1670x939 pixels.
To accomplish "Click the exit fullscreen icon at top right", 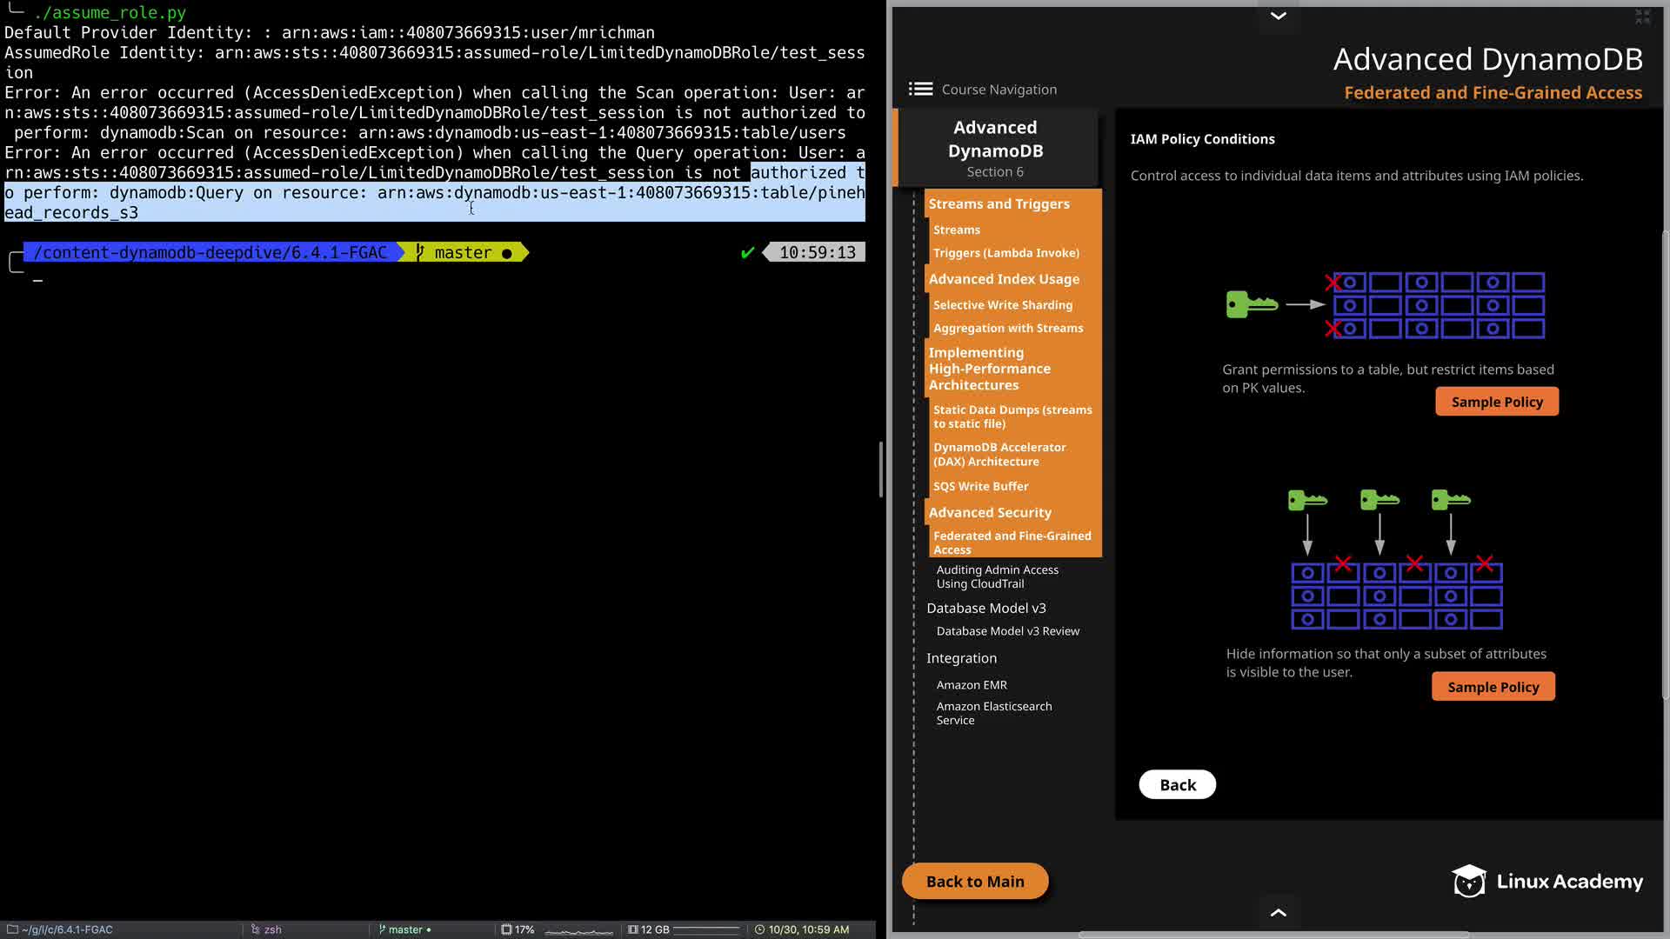I will tap(1642, 16).
